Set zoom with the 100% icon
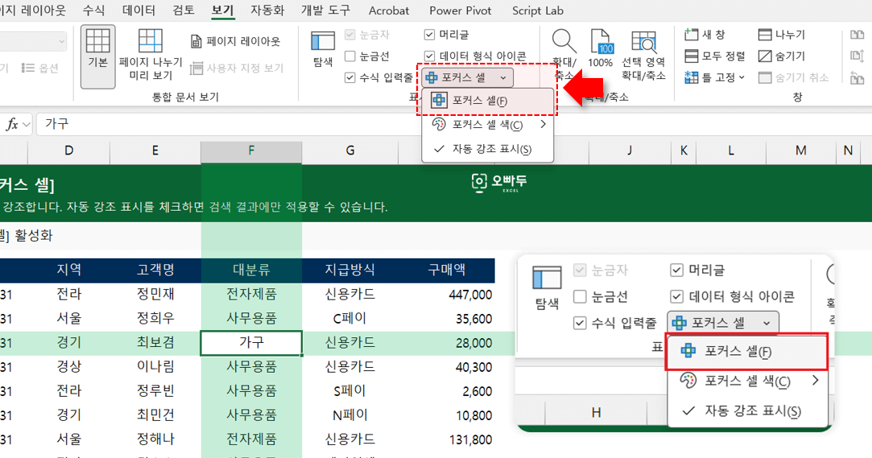872x458 pixels. click(601, 42)
